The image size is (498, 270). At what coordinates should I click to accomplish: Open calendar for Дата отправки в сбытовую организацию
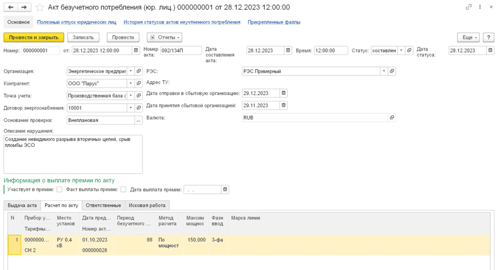point(284,93)
